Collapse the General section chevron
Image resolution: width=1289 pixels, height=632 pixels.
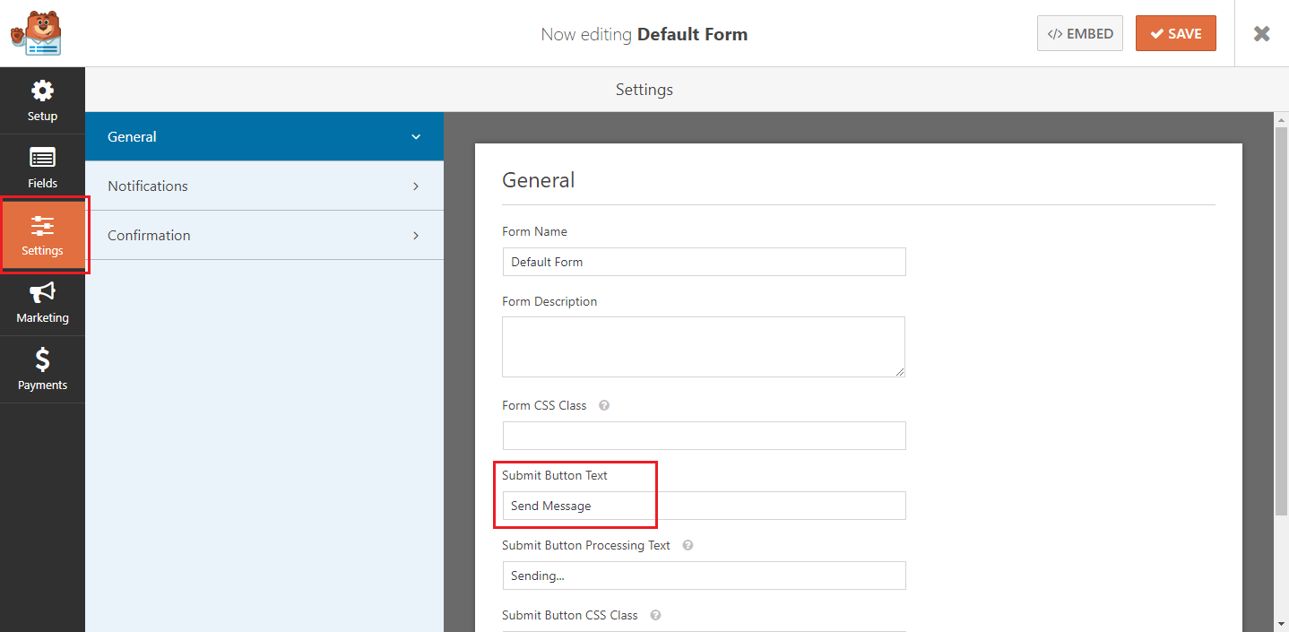[x=416, y=137]
